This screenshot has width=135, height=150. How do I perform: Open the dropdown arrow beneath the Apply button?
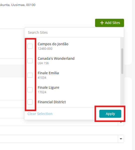click(121, 122)
